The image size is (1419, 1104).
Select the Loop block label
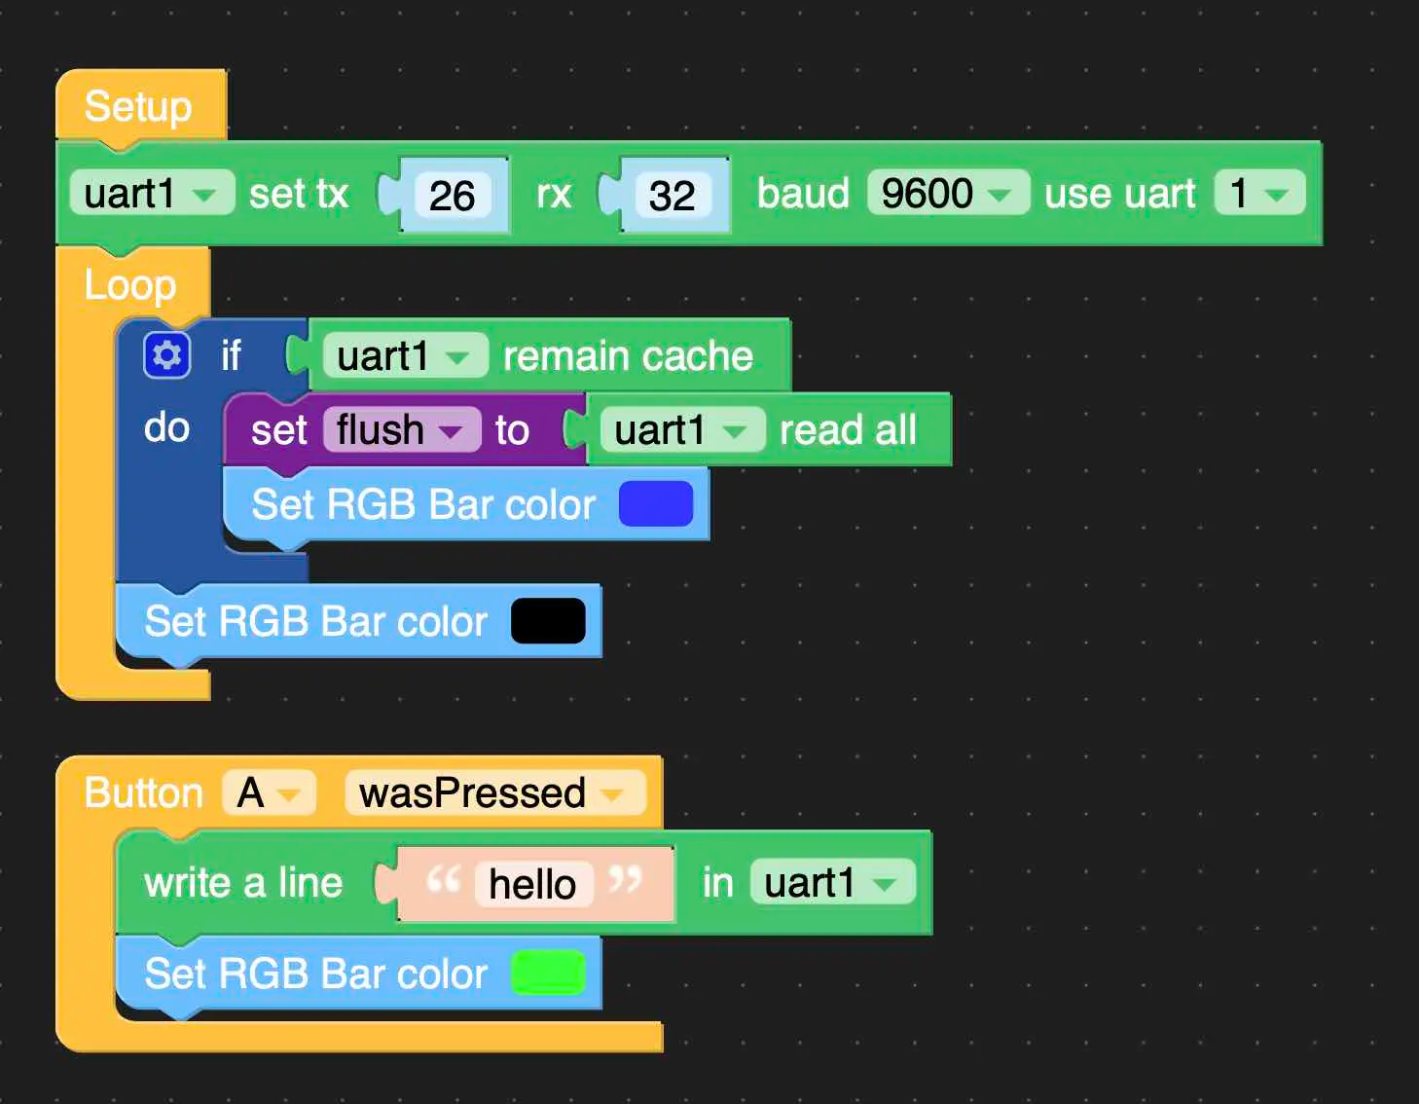tap(129, 285)
